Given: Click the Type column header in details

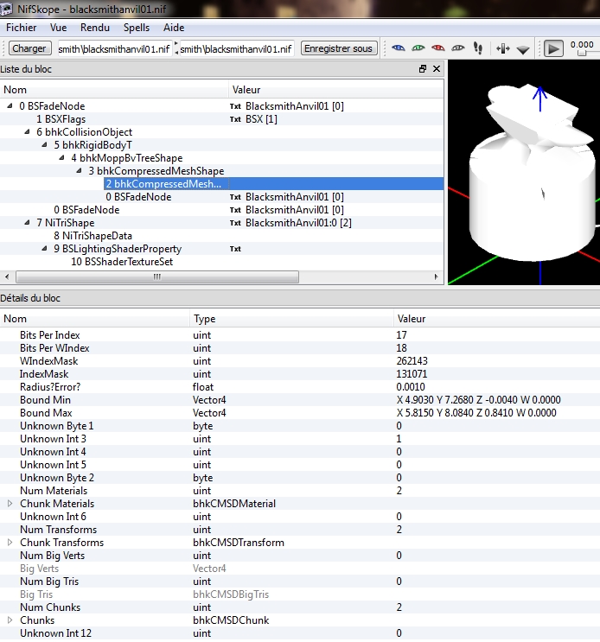Looking at the screenshot, I should [x=291, y=319].
